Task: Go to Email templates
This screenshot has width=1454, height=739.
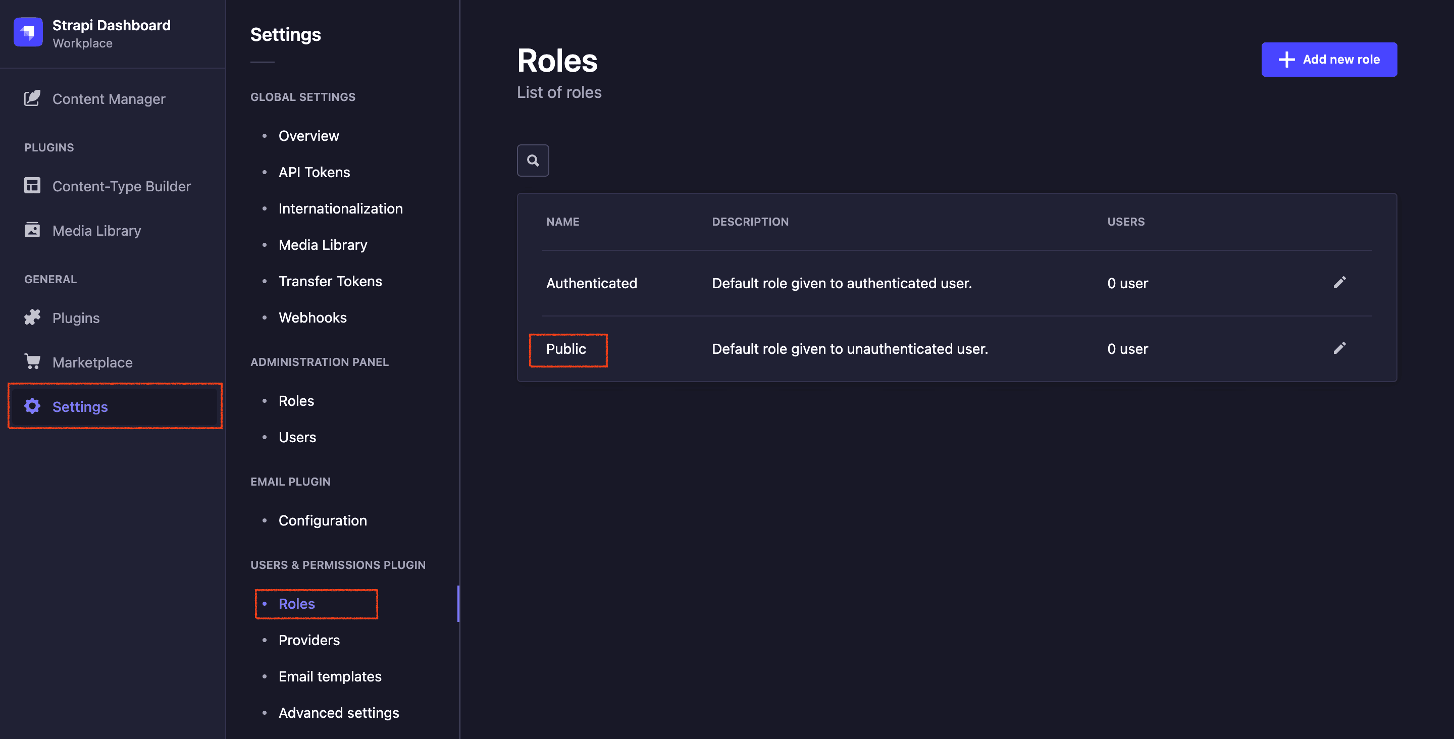Action: pos(330,676)
